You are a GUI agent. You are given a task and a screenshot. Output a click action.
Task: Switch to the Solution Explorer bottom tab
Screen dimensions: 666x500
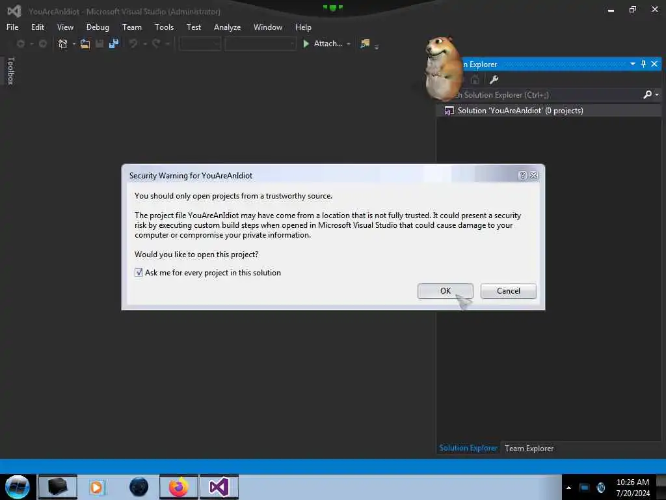coord(468,448)
